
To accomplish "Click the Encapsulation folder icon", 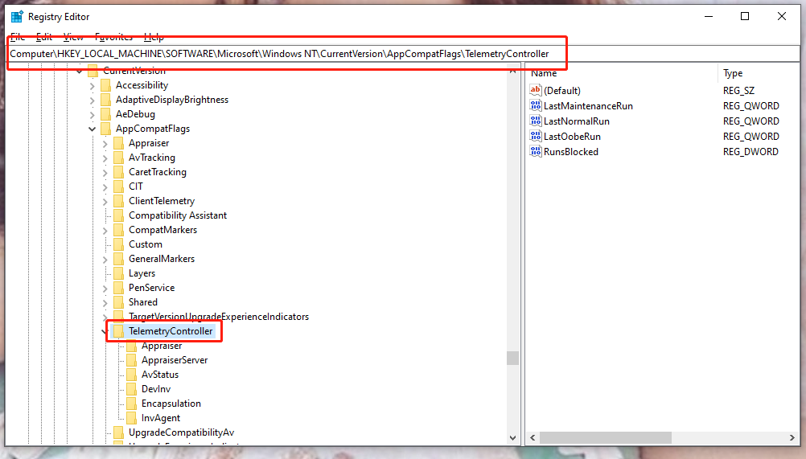I will [x=132, y=403].
